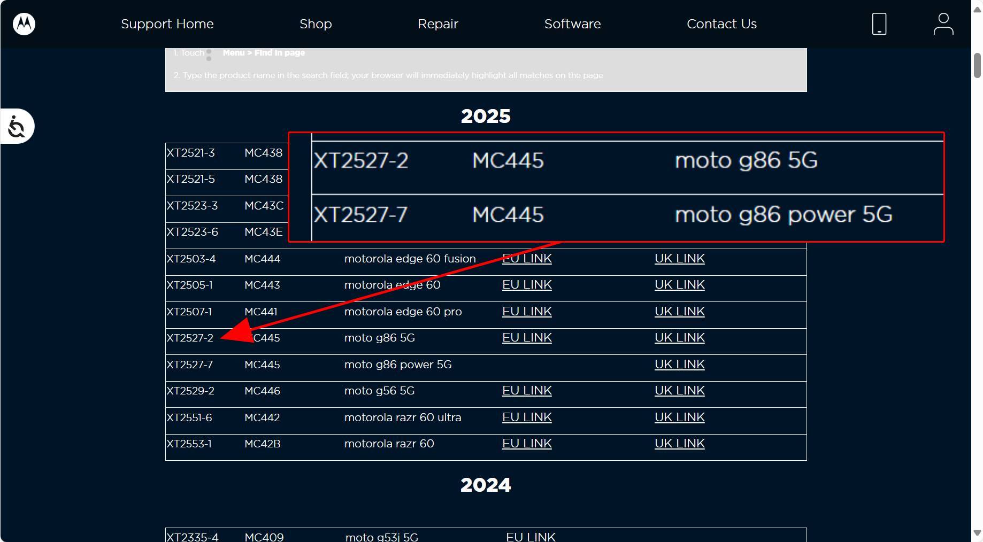
Task: Click the 'Menu > Find in page' instruction text
Action: tap(264, 52)
